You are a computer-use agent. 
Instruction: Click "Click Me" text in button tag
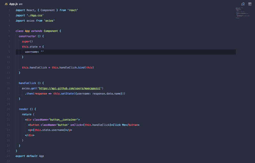click(x=119, y=125)
